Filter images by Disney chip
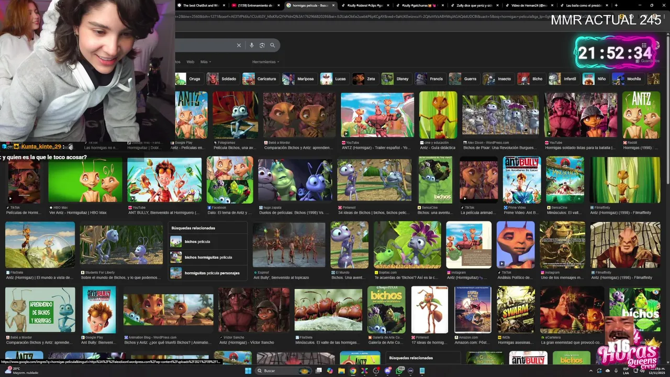Image resolution: width=670 pixels, height=377 pixels. tap(396, 79)
